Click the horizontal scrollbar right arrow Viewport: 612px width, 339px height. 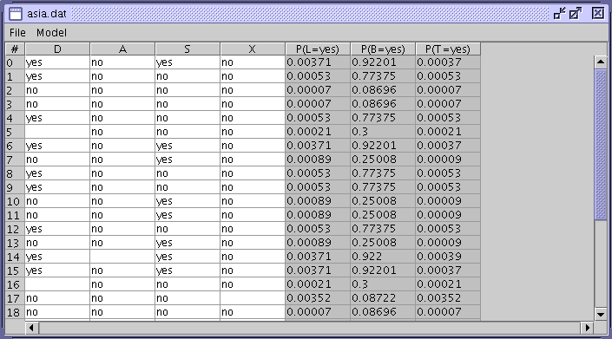point(587,328)
